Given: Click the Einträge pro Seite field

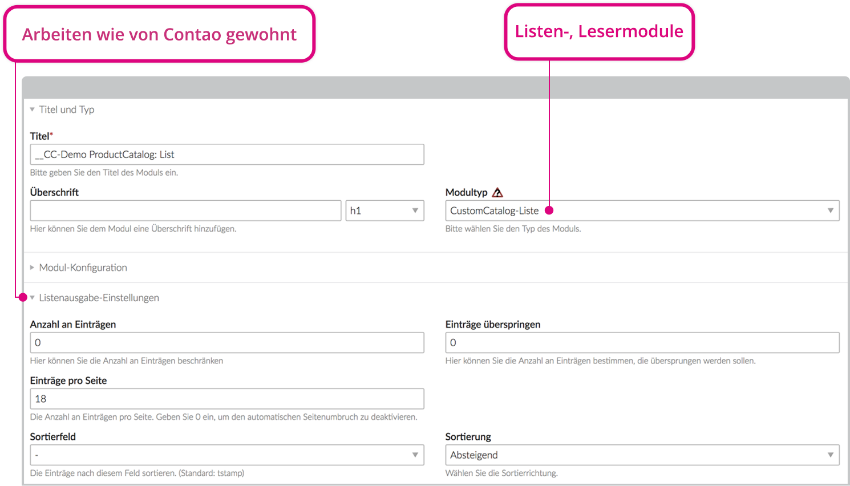Looking at the screenshot, I should pos(227,399).
